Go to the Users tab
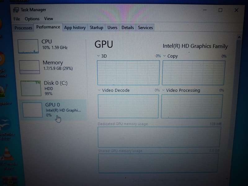Image resolution: width=248 pixels, height=186 pixels. [112, 28]
